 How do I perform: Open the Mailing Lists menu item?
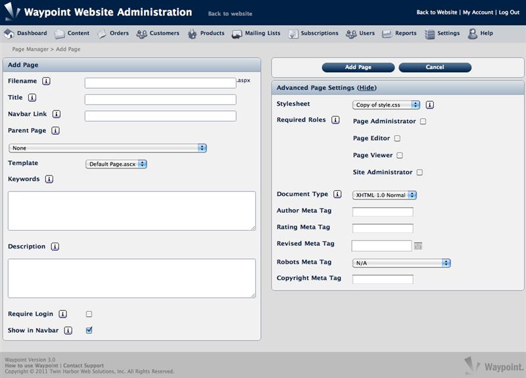tap(262, 34)
